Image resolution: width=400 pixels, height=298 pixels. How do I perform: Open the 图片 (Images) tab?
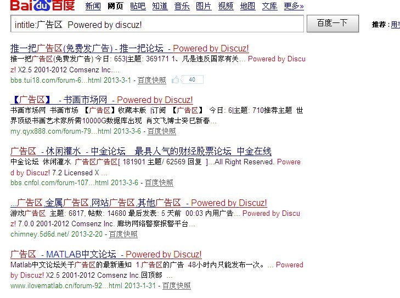204,7
